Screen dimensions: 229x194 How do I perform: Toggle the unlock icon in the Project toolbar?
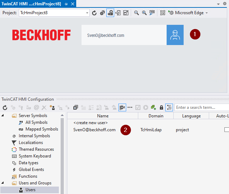tap(110, 13)
